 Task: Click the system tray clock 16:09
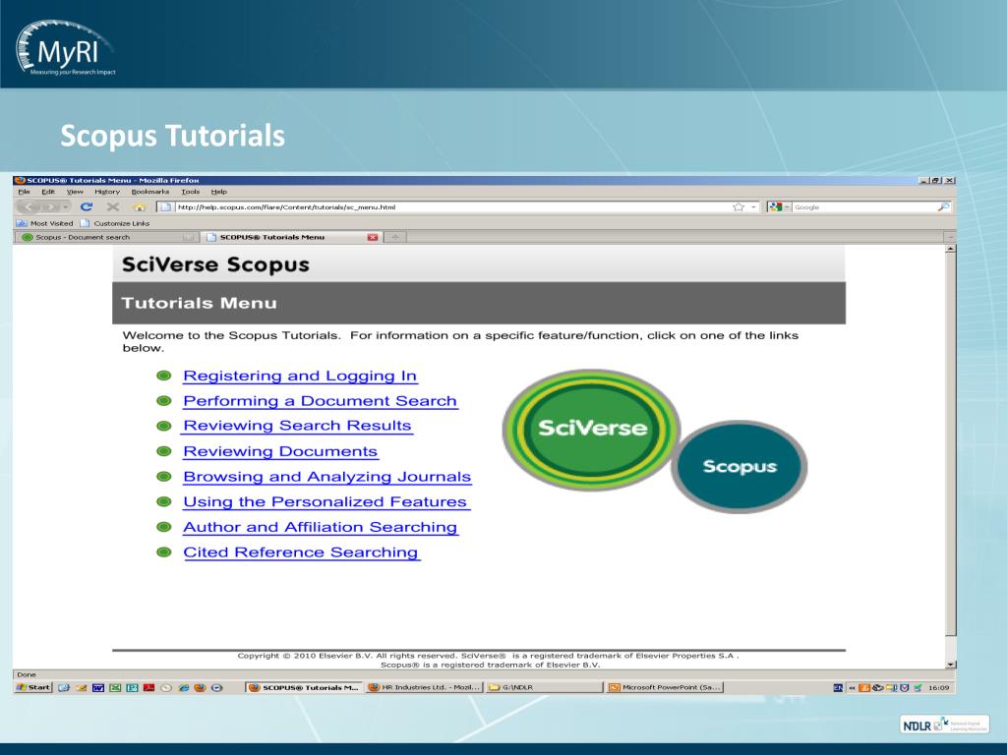938,687
